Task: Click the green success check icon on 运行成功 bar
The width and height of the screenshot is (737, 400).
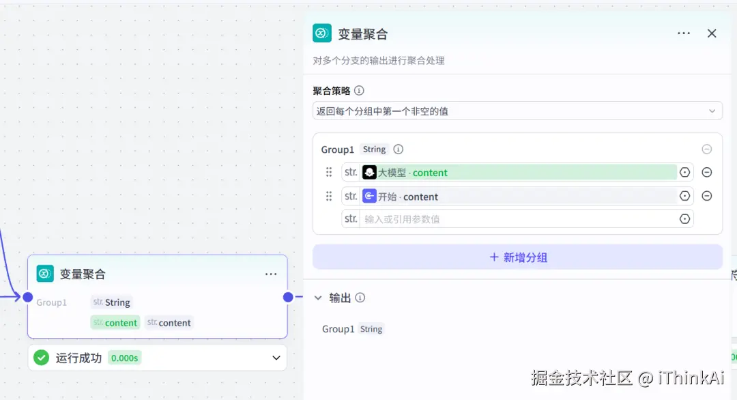Action: tap(40, 357)
